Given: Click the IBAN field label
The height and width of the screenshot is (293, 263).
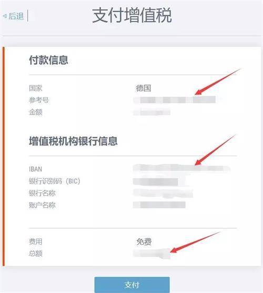Looking at the screenshot, I should click(35, 169).
